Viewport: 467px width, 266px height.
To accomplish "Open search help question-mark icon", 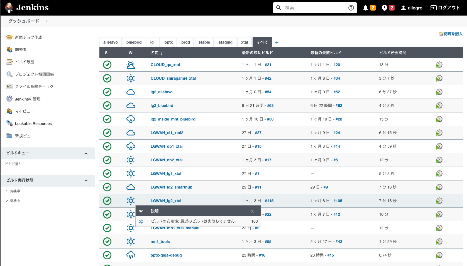I will click(x=351, y=8).
